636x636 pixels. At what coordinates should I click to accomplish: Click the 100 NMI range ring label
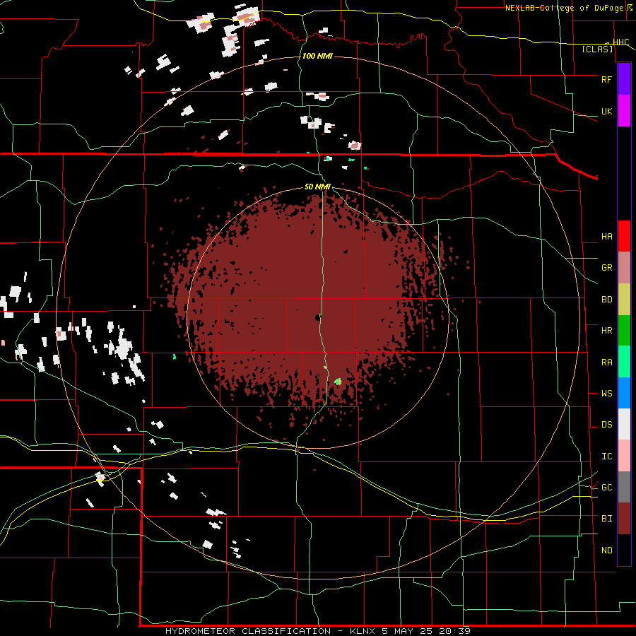(317, 56)
